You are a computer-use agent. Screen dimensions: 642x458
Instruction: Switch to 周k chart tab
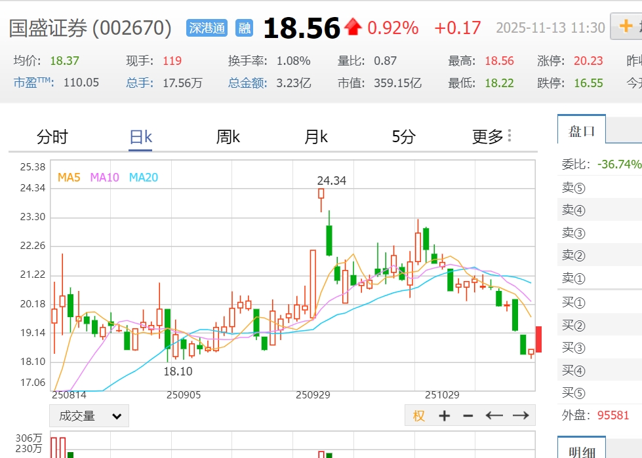[x=228, y=136]
